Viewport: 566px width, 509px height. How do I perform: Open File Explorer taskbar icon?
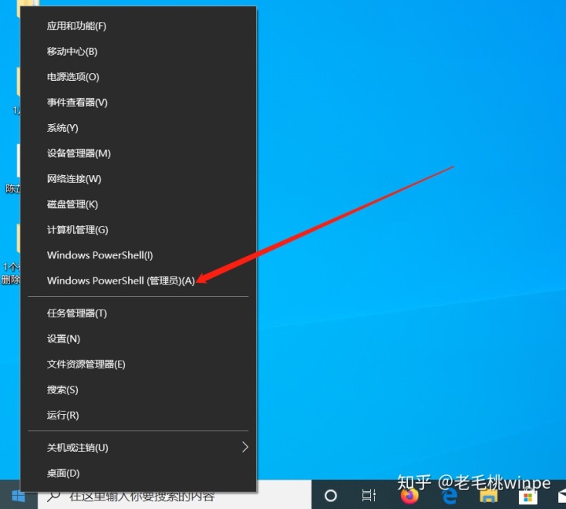(x=488, y=496)
